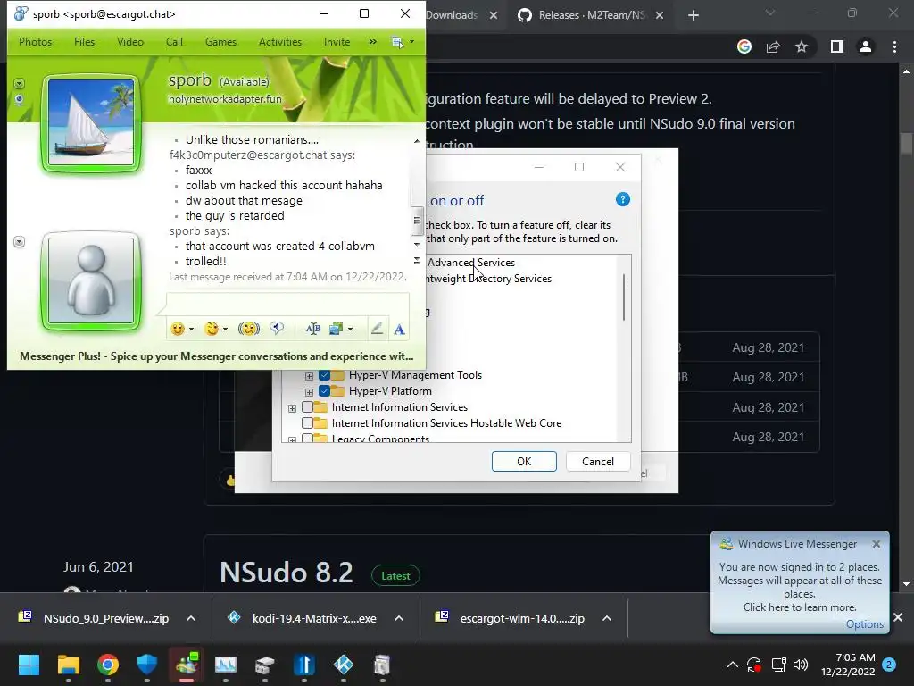Open the notification center badge
This screenshot has width=914, height=686.
point(889,665)
